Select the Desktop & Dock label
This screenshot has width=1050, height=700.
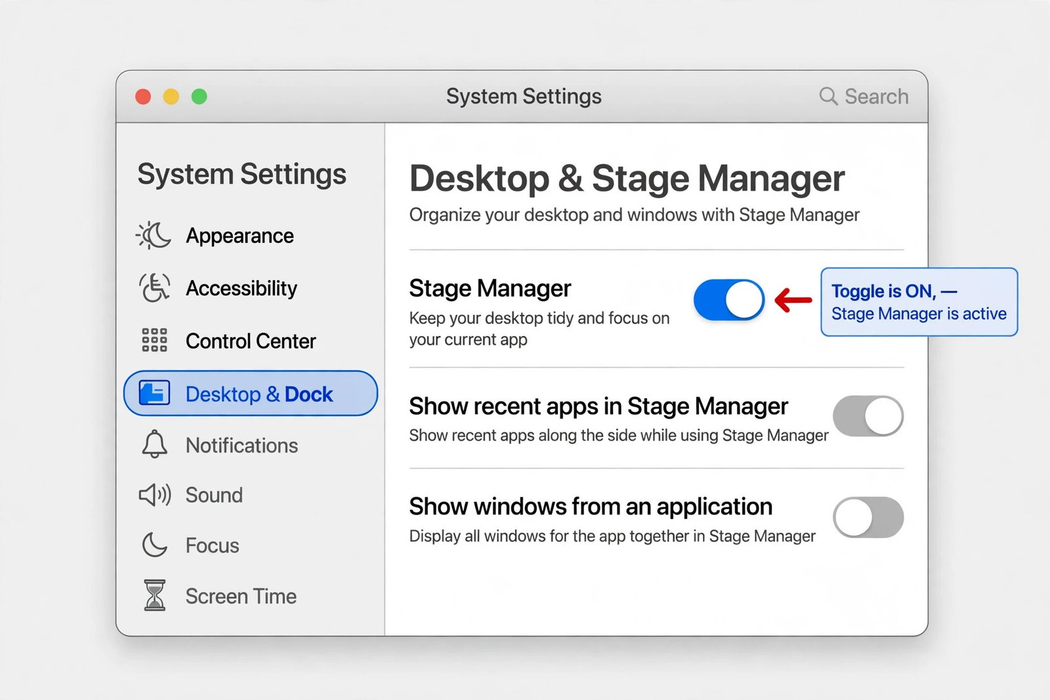[259, 394]
